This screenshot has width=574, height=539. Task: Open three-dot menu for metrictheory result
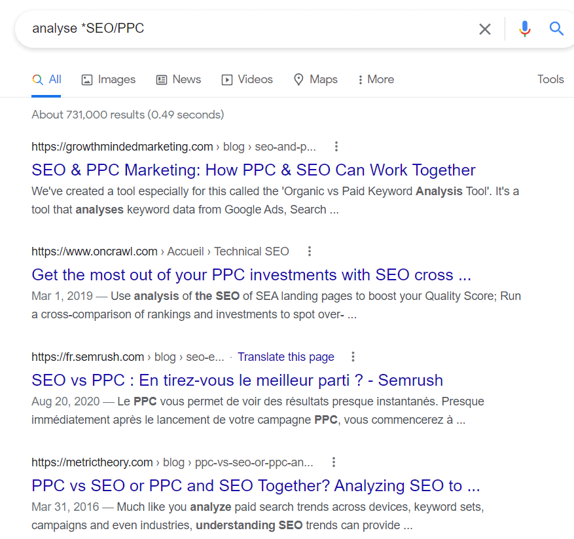(334, 462)
